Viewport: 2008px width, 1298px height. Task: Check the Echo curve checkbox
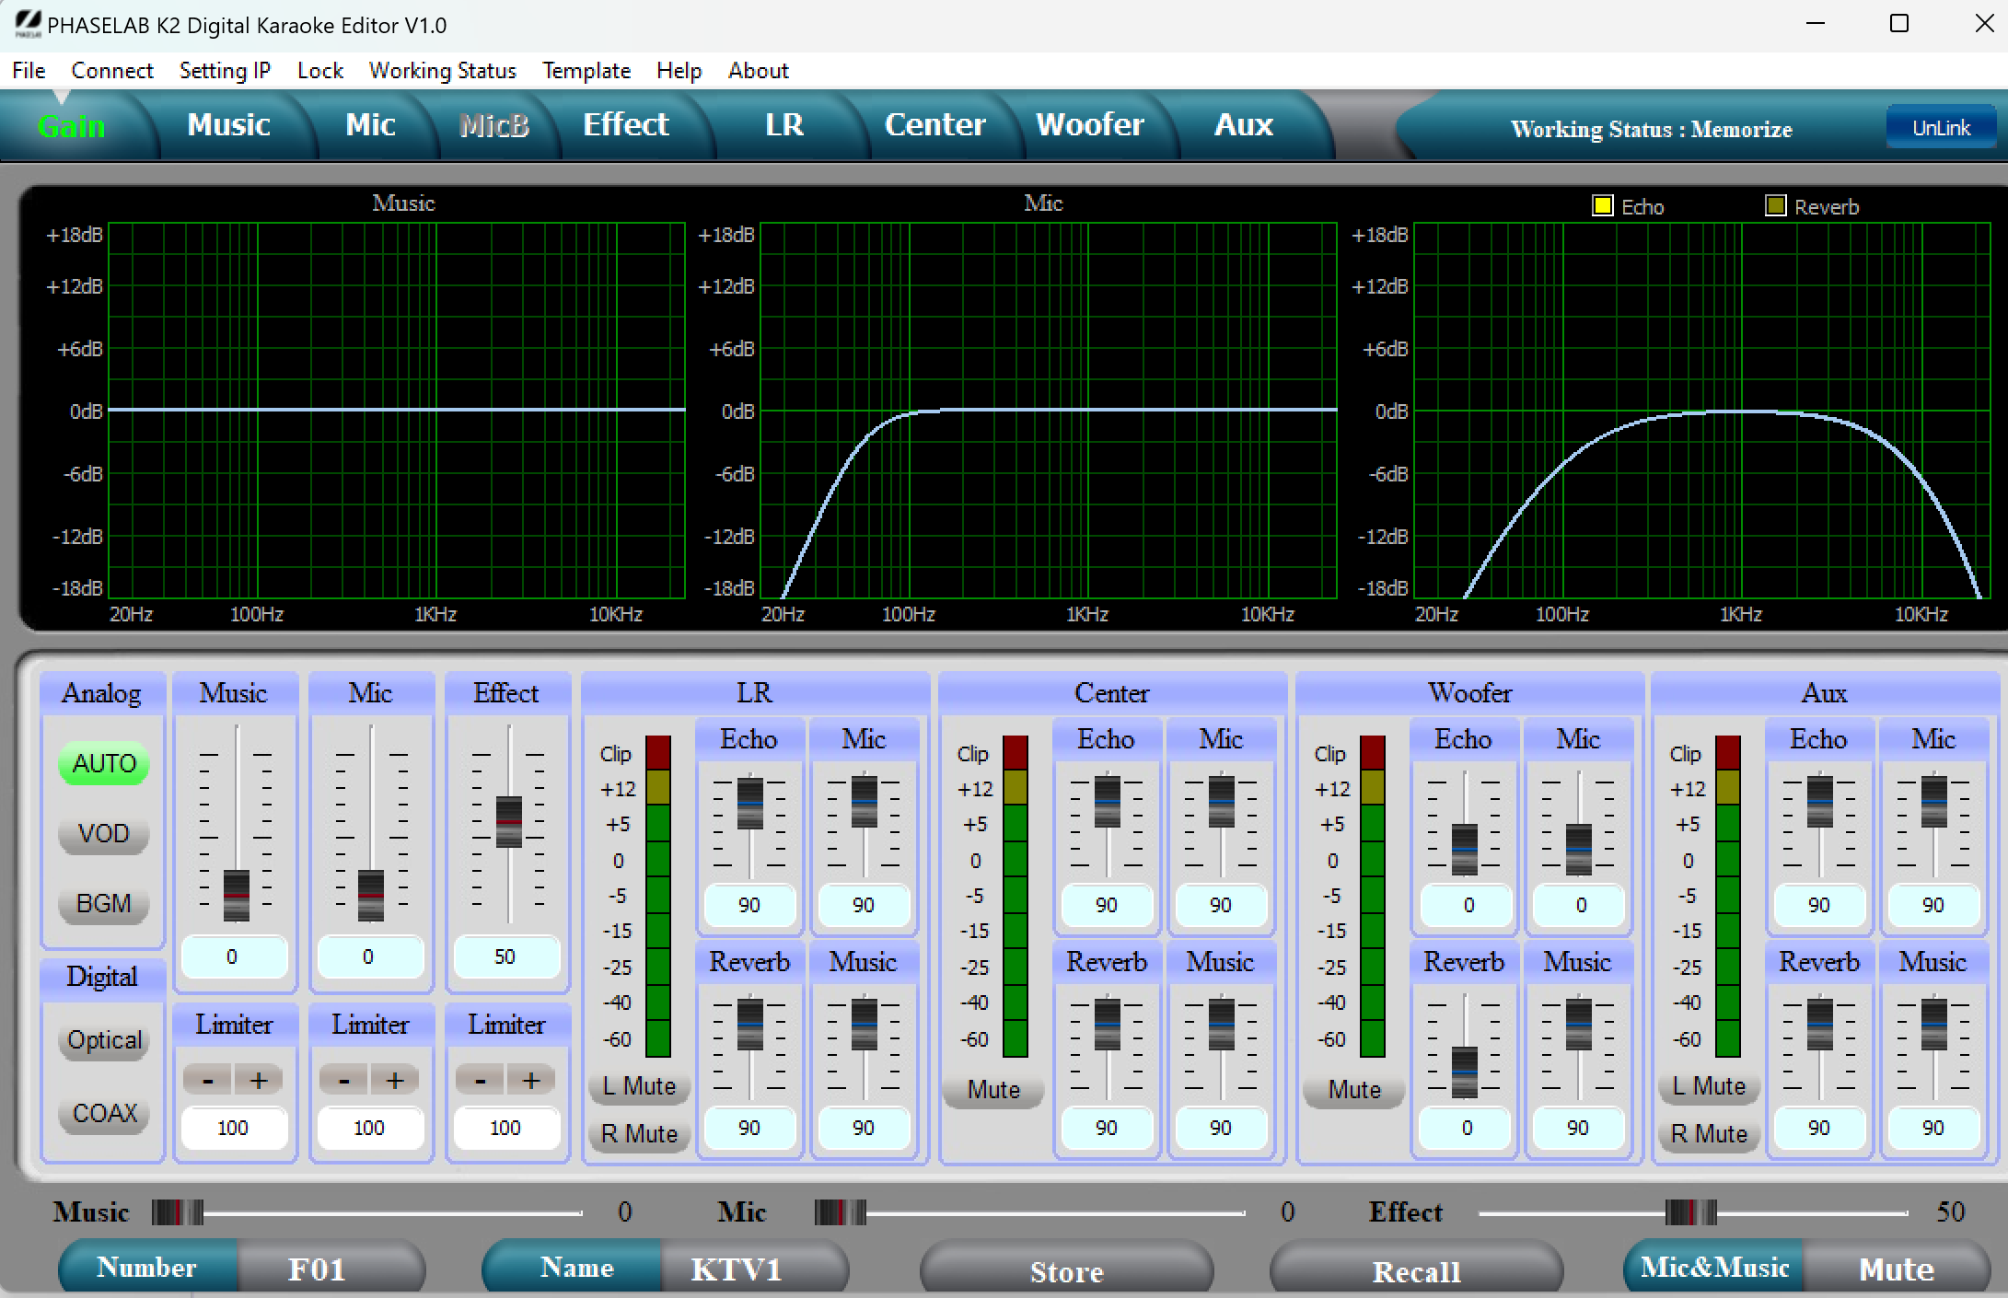pos(1602,205)
